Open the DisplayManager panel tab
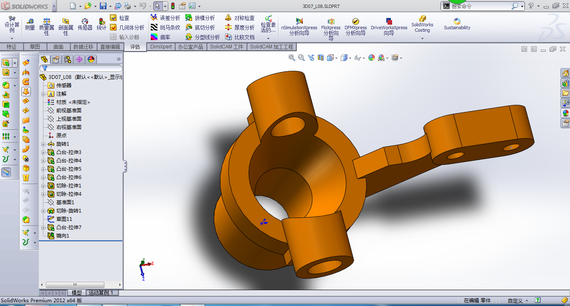This screenshot has width=570, height=306. point(91,59)
